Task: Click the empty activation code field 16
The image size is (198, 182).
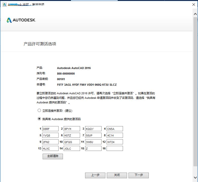Action: tap(115, 148)
